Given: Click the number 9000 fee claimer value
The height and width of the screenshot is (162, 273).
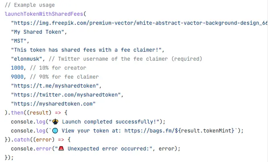Looking at the screenshot, I should [17, 77].
